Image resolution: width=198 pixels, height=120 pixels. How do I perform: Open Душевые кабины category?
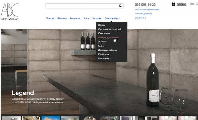pyautogui.click(x=107, y=50)
